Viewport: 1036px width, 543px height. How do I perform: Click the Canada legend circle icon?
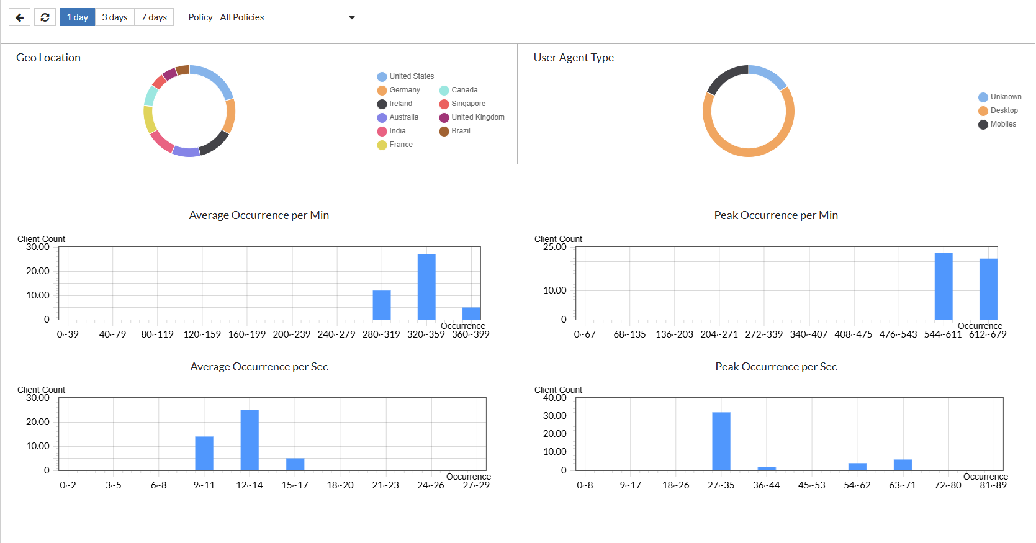(x=444, y=91)
